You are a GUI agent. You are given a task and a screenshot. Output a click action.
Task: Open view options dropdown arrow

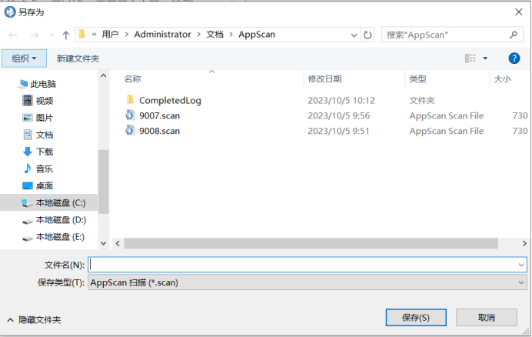click(x=485, y=58)
